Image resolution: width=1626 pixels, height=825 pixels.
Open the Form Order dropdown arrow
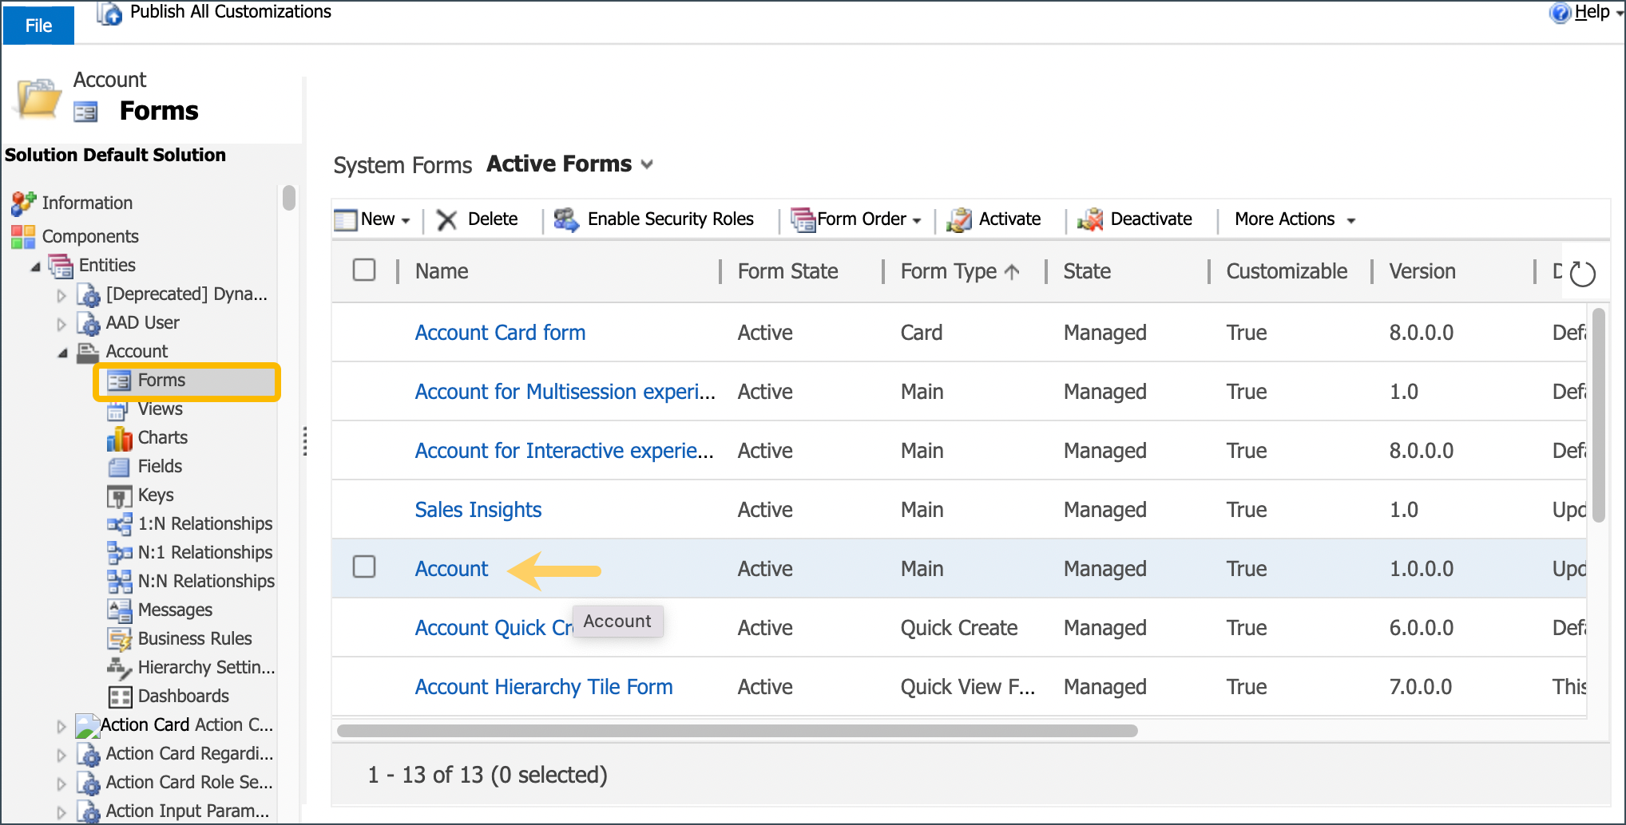tap(917, 221)
